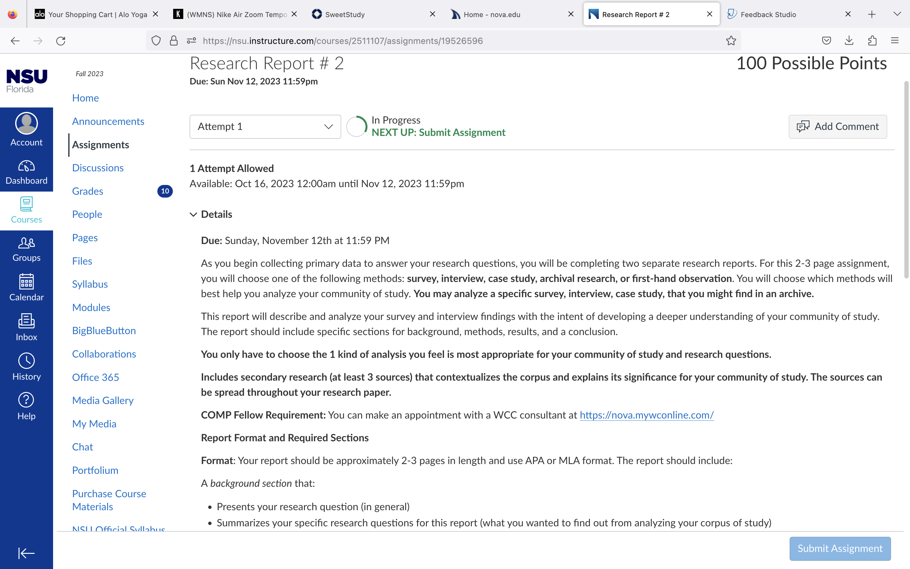Open the nova.mywconline.com link

tap(647, 415)
